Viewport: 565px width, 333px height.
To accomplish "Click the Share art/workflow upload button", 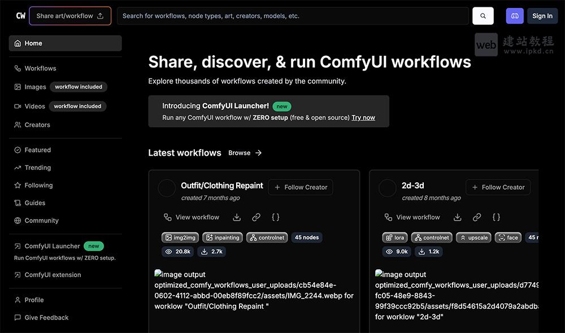I will coord(69,15).
